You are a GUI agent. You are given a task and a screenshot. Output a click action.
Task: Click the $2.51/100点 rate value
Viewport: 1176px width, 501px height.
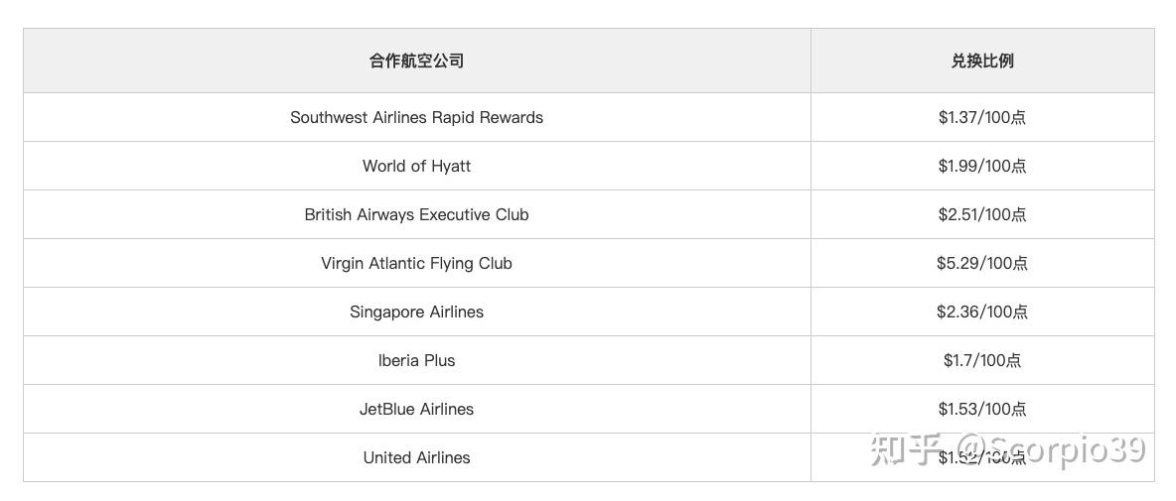point(981,214)
